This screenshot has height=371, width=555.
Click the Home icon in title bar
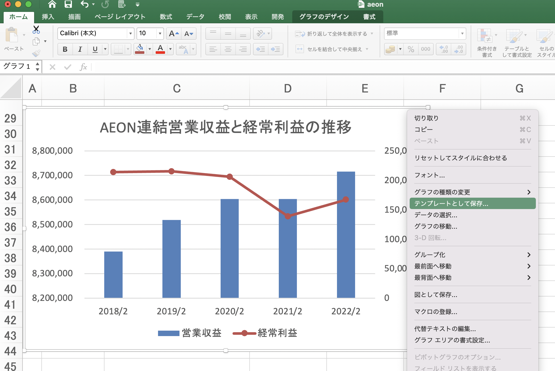click(52, 4)
